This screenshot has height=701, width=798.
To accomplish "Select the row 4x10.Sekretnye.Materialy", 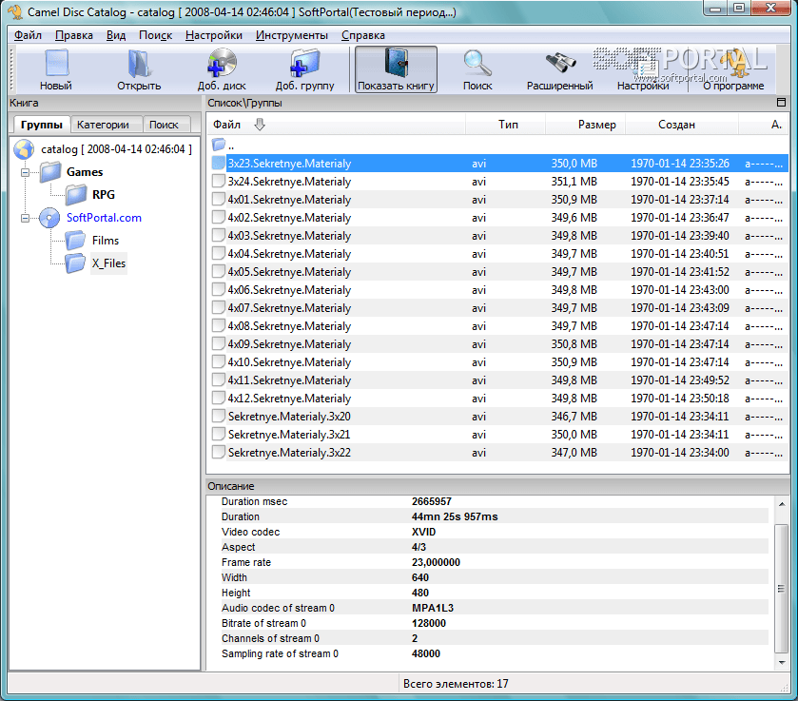I will 497,362.
